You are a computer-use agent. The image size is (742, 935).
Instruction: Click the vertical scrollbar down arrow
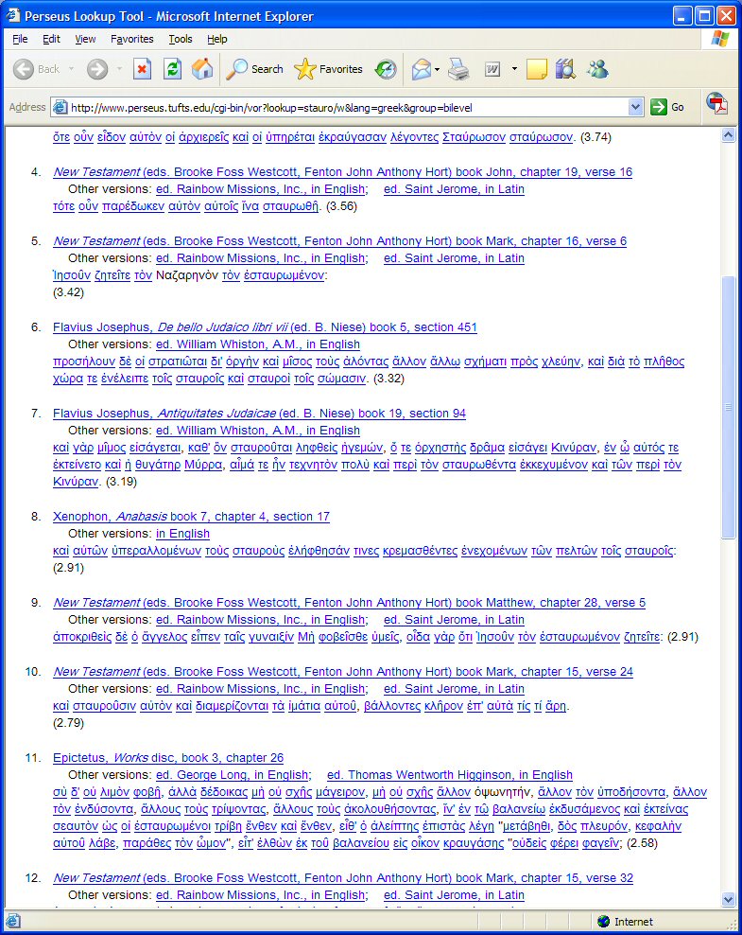tap(729, 899)
